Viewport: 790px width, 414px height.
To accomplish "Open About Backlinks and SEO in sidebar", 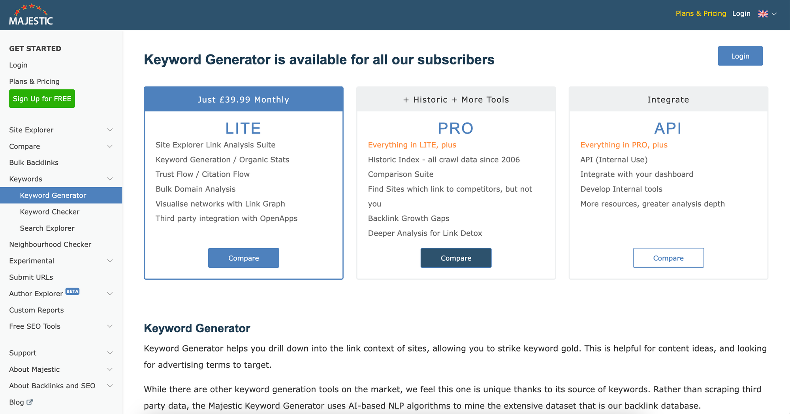I will (x=52, y=386).
